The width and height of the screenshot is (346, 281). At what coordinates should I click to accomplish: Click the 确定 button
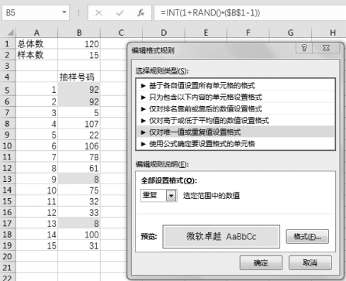[x=261, y=262]
